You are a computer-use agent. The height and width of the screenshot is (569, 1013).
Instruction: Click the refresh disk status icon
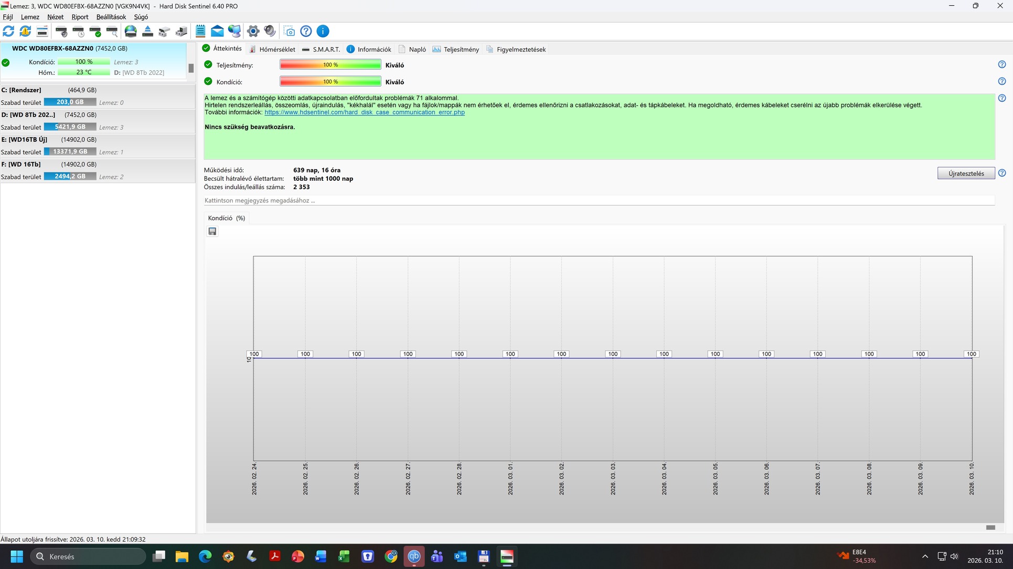click(8, 31)
